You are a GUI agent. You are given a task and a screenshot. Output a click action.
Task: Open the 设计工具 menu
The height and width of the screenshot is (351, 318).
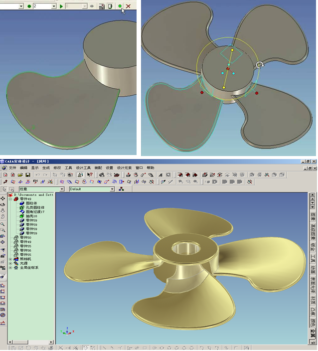tap(83, 168)
